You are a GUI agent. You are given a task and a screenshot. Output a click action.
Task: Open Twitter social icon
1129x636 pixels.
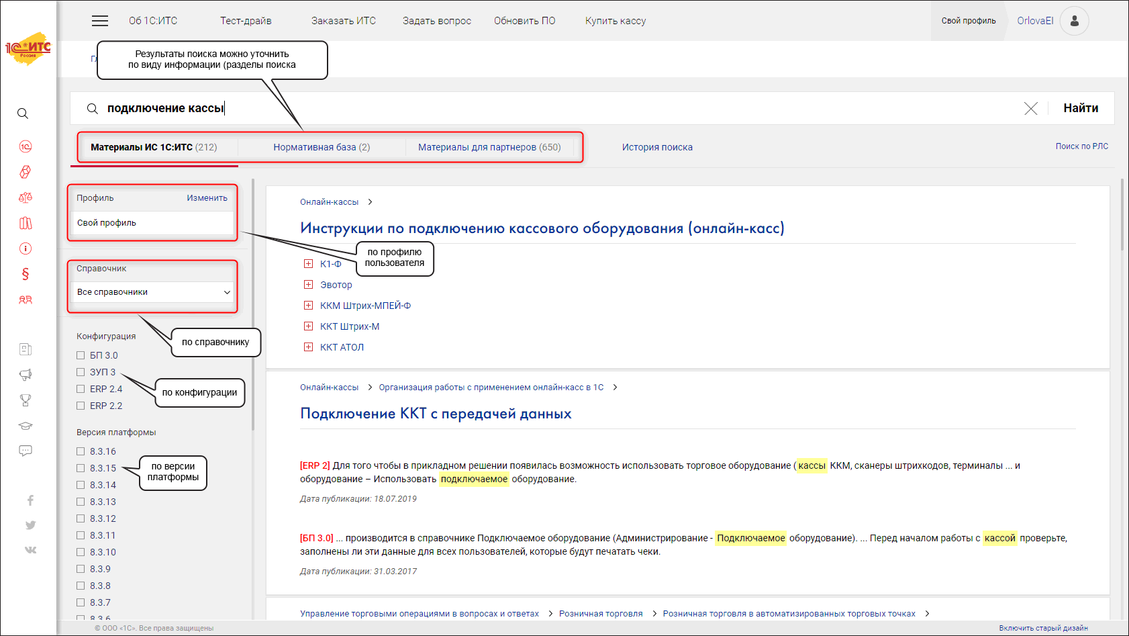coord(30,525)
